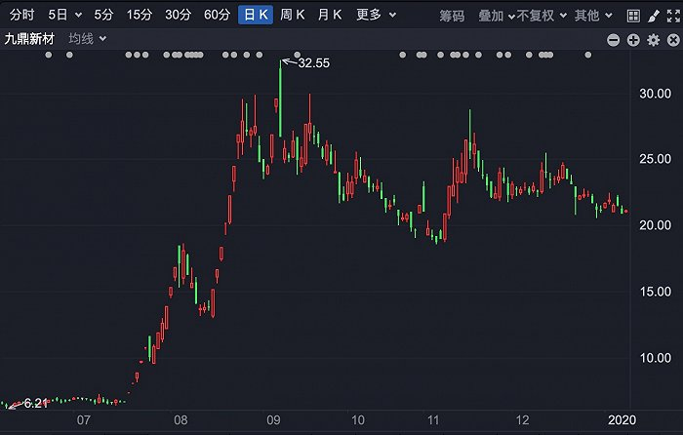The height and width of the screenshot is (435, 683).
Task: Select the drawing brush tool icon
Action: pyautogui.click(x=654, y=17)
